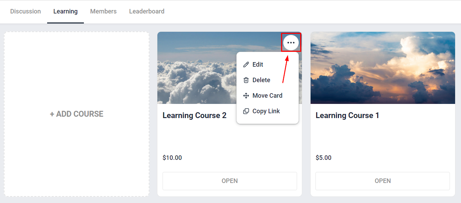Choose the "Edit" text in the card menu
This screenshot has height=203, width=461.
pyautogui.click(x=258, y=65)
